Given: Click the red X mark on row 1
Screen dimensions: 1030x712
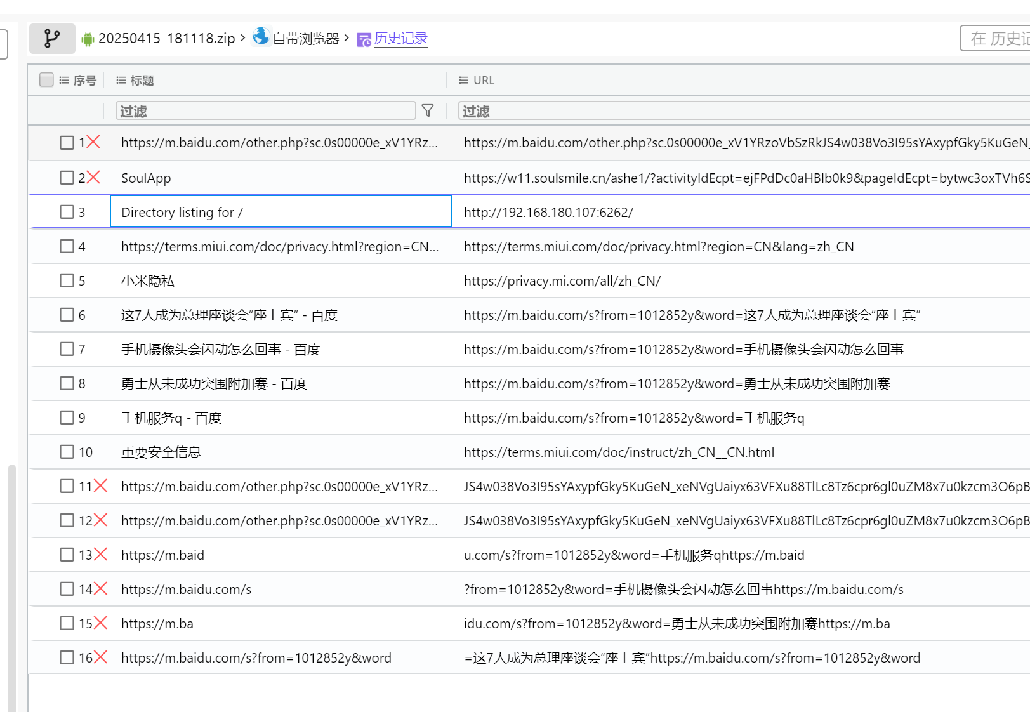Looking at the screenshot, I should (93, 142).
